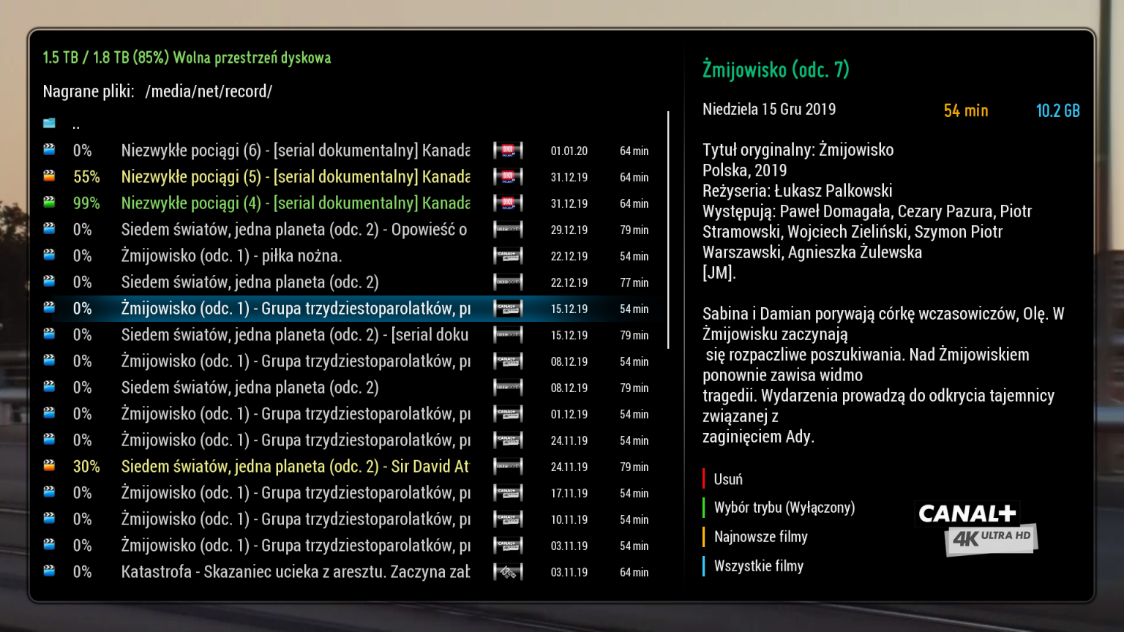
Task: Click the CANAL+ 4K Ultra HD logo
Action: click(x=976, y=527)
